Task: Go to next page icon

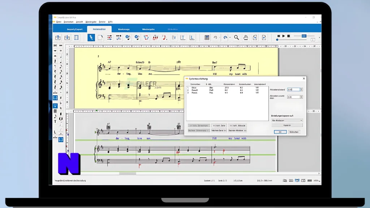Action: (264, 38)
